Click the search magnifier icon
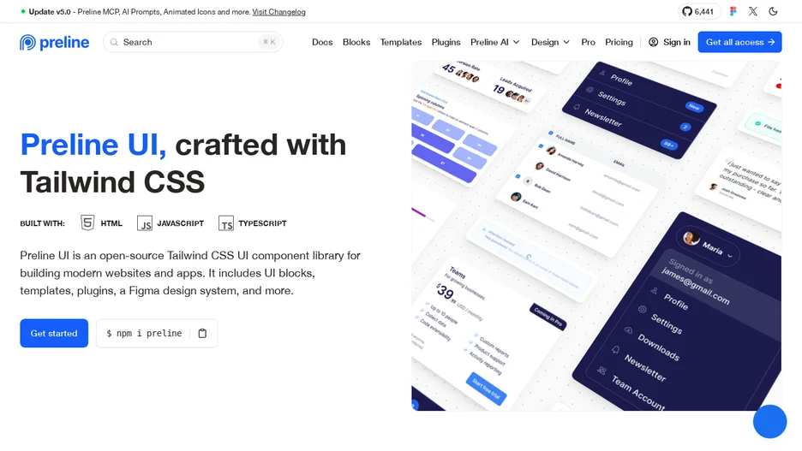The width and height of the screenshot is (802, 451). pos(114,42)
